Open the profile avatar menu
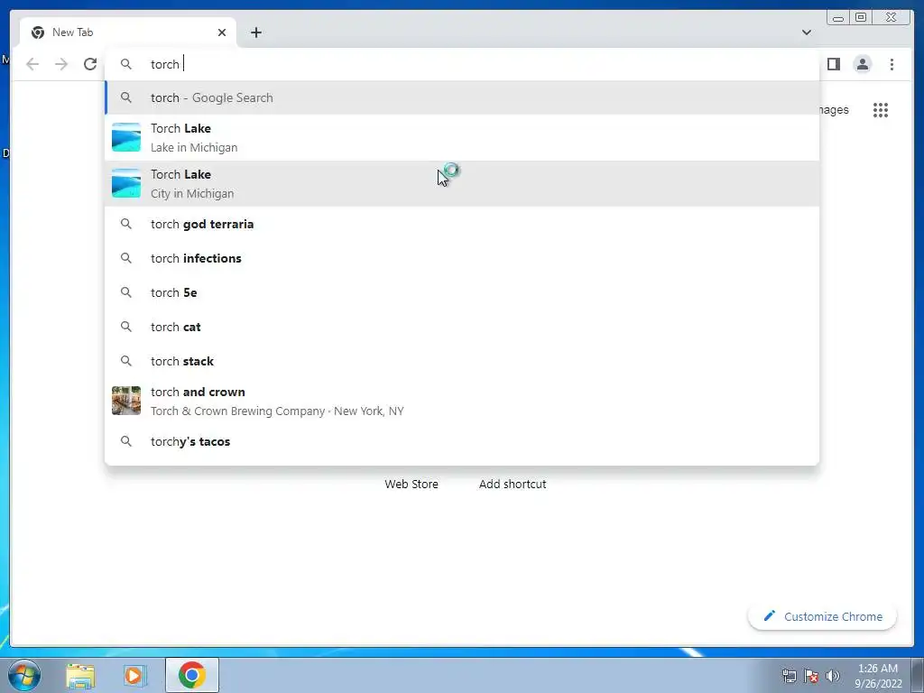The image size is (924, 693). [x=862, y=64]
